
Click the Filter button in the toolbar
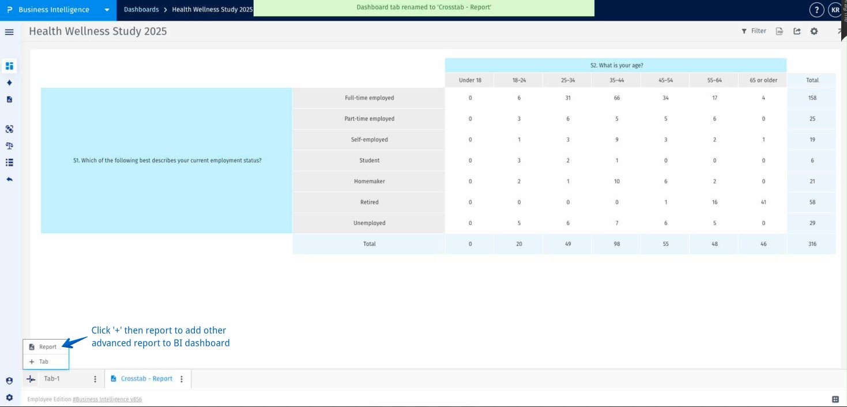[x=754, y=31]
